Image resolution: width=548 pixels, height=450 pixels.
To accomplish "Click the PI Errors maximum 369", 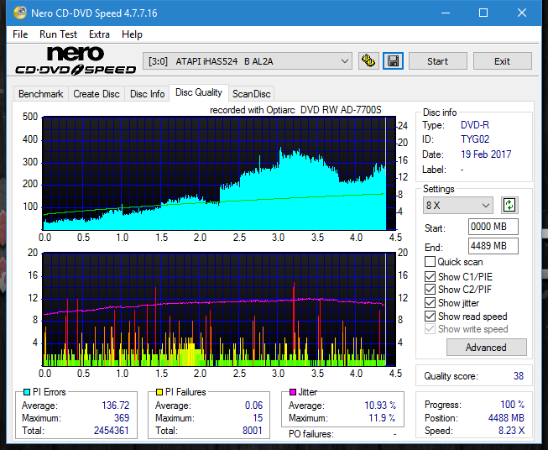I will [122, 418].
